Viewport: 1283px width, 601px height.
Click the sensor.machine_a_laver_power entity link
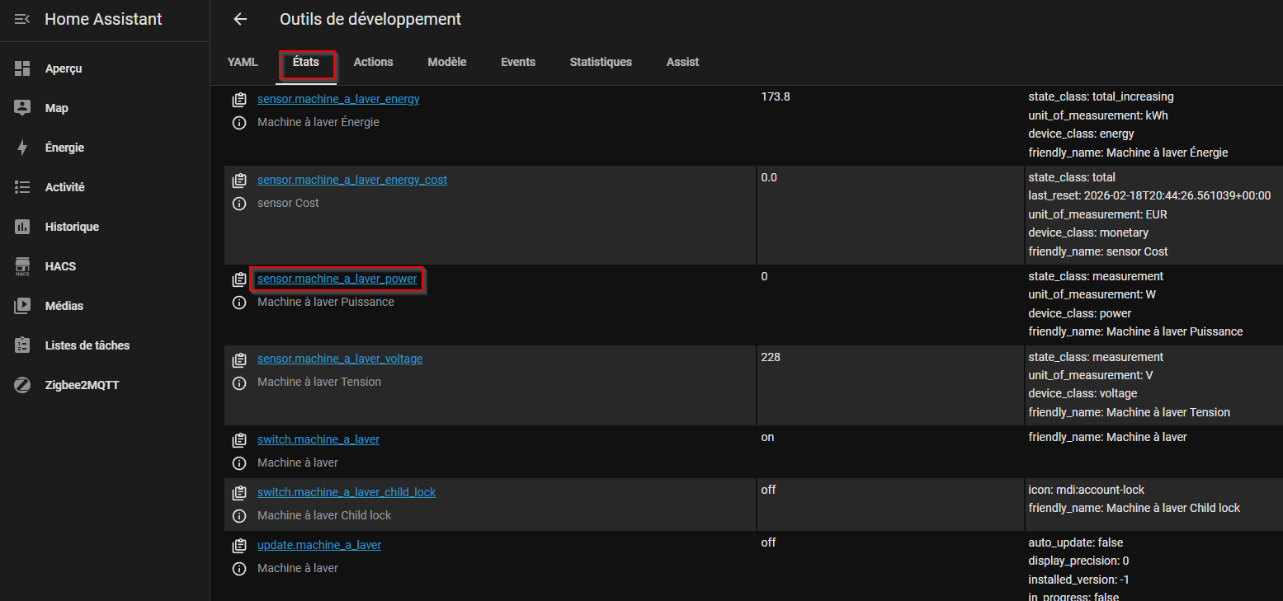click(337, 279)
